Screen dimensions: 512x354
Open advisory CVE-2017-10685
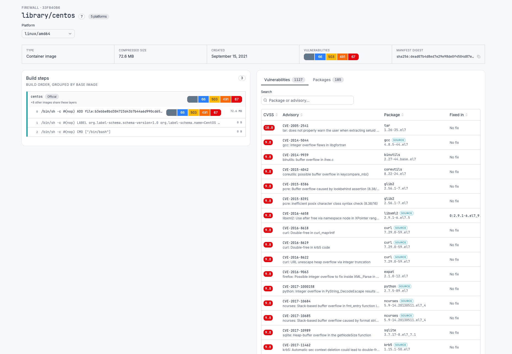click(x=297, y=316)
